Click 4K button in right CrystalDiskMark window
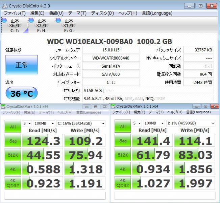This screenshot has height=203, width=220. [x=123, y=169]
